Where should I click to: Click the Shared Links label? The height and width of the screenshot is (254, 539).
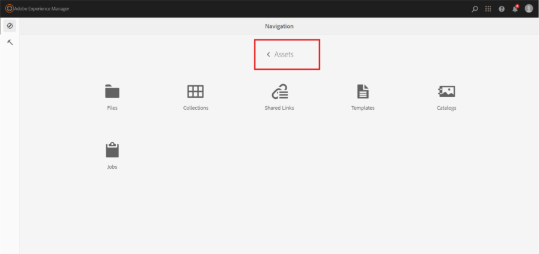click(x=279, y=108)
